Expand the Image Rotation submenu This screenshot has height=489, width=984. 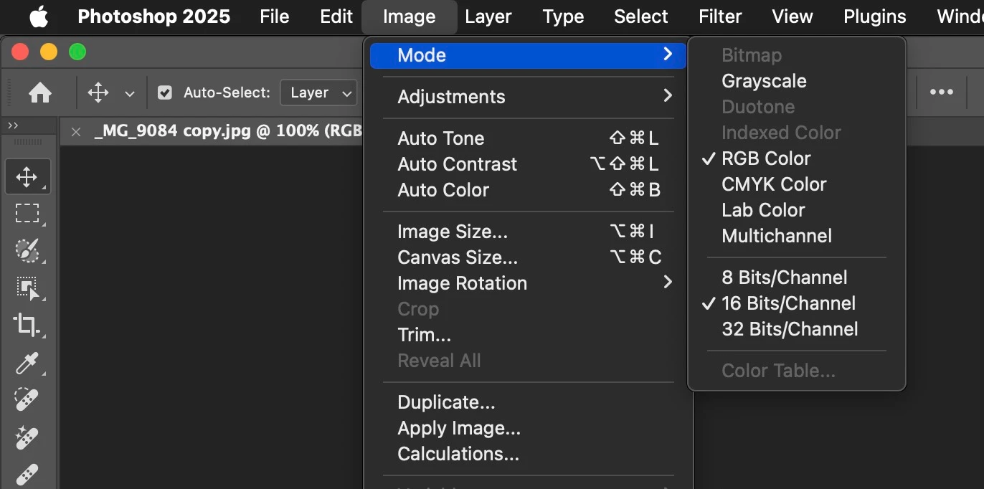(528, 283)
